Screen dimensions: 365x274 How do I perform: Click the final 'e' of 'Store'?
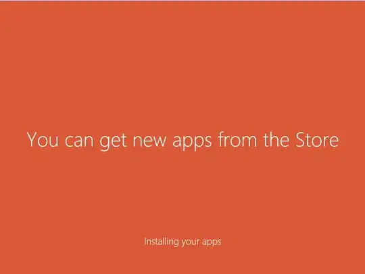334,141
